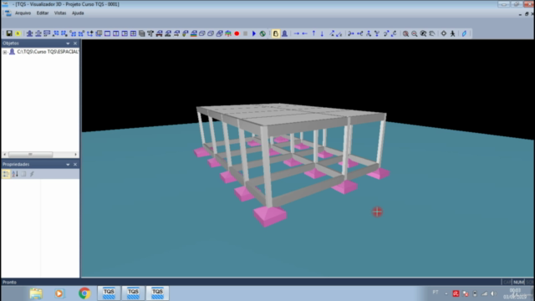Open the Objetos panel dropdown arrow

click(68, 43)
